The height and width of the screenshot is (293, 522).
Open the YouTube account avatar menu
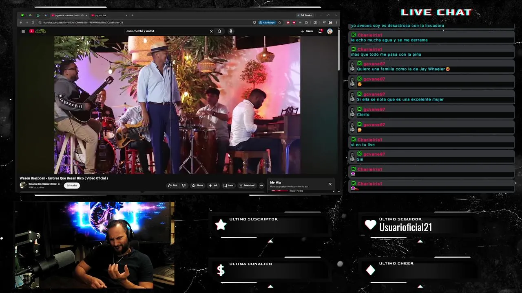click(x=330, y=31)
